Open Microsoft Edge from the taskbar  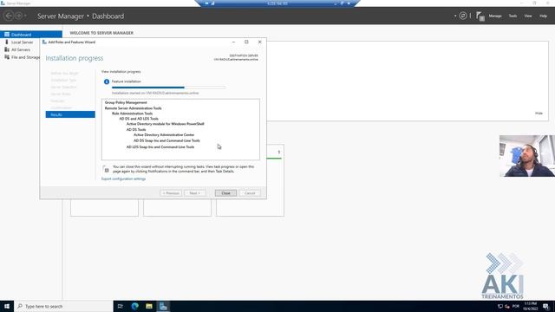click(135, 306)
